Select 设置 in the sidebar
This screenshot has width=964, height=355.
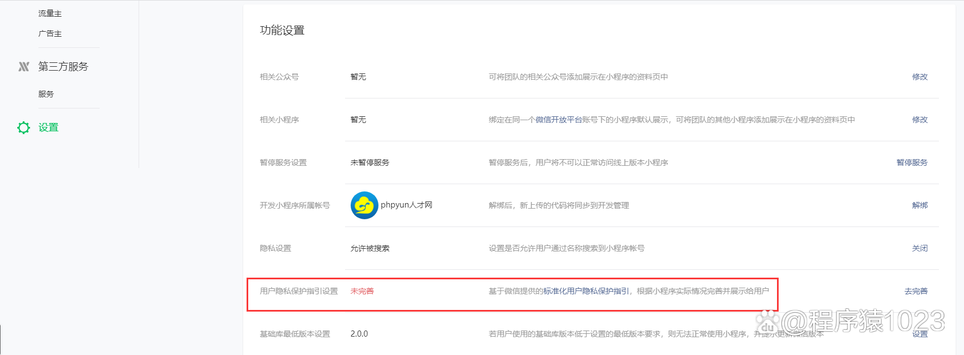[48, 127]
